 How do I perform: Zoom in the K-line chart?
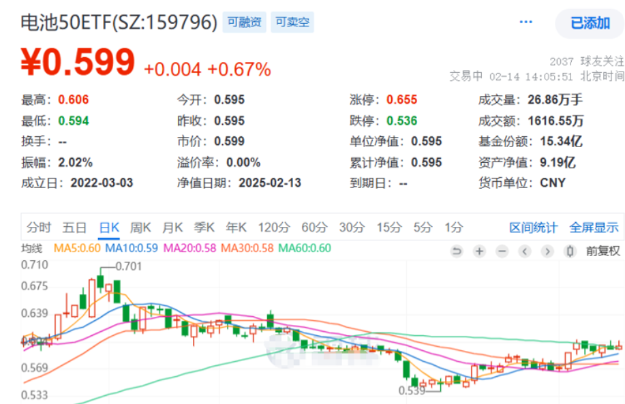click(480, 251)
